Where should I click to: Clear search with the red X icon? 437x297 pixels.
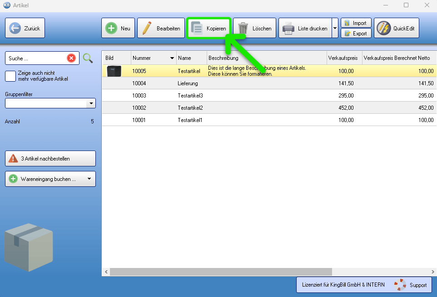pyautogui.click(x=71, y=58)
